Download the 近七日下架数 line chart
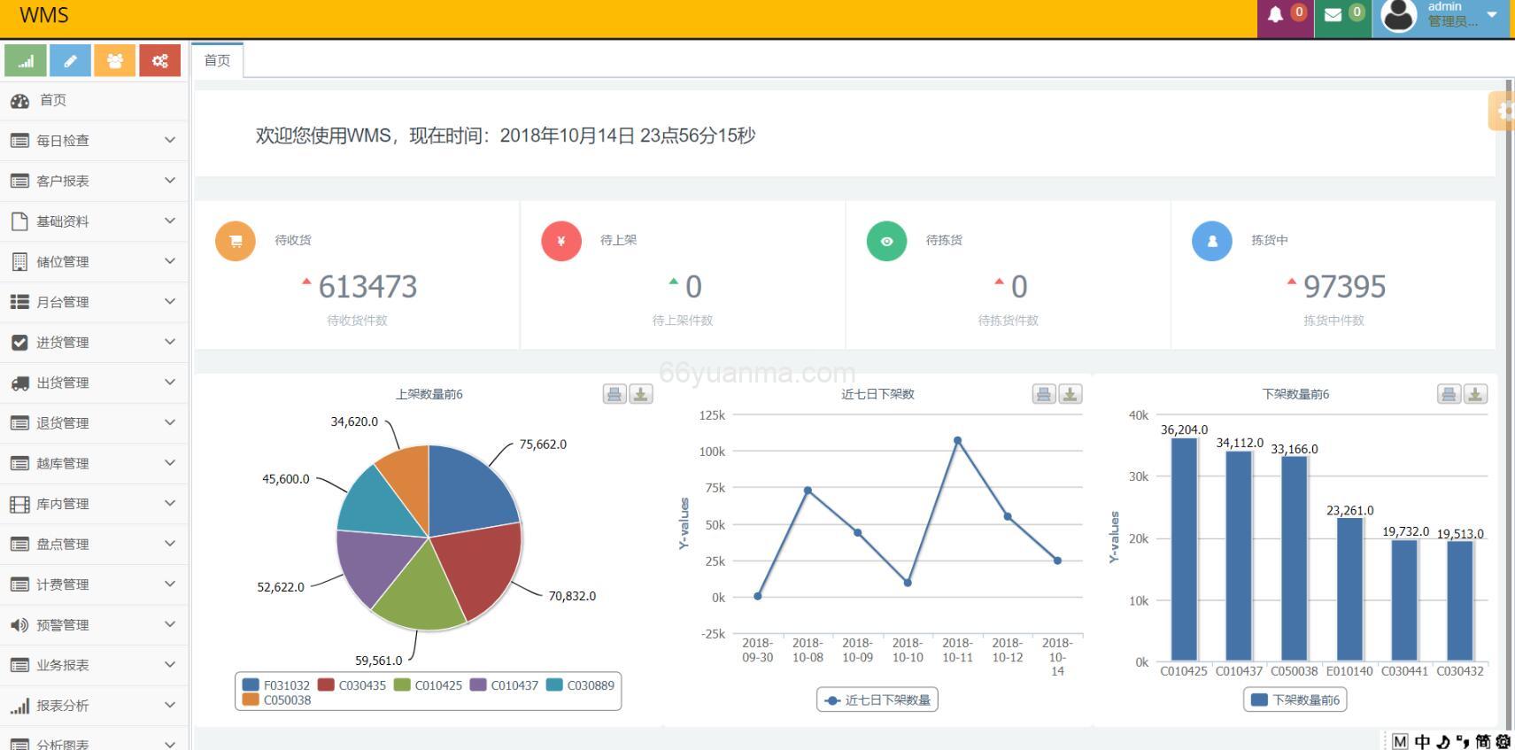1515x750 pixels. 1070,395
